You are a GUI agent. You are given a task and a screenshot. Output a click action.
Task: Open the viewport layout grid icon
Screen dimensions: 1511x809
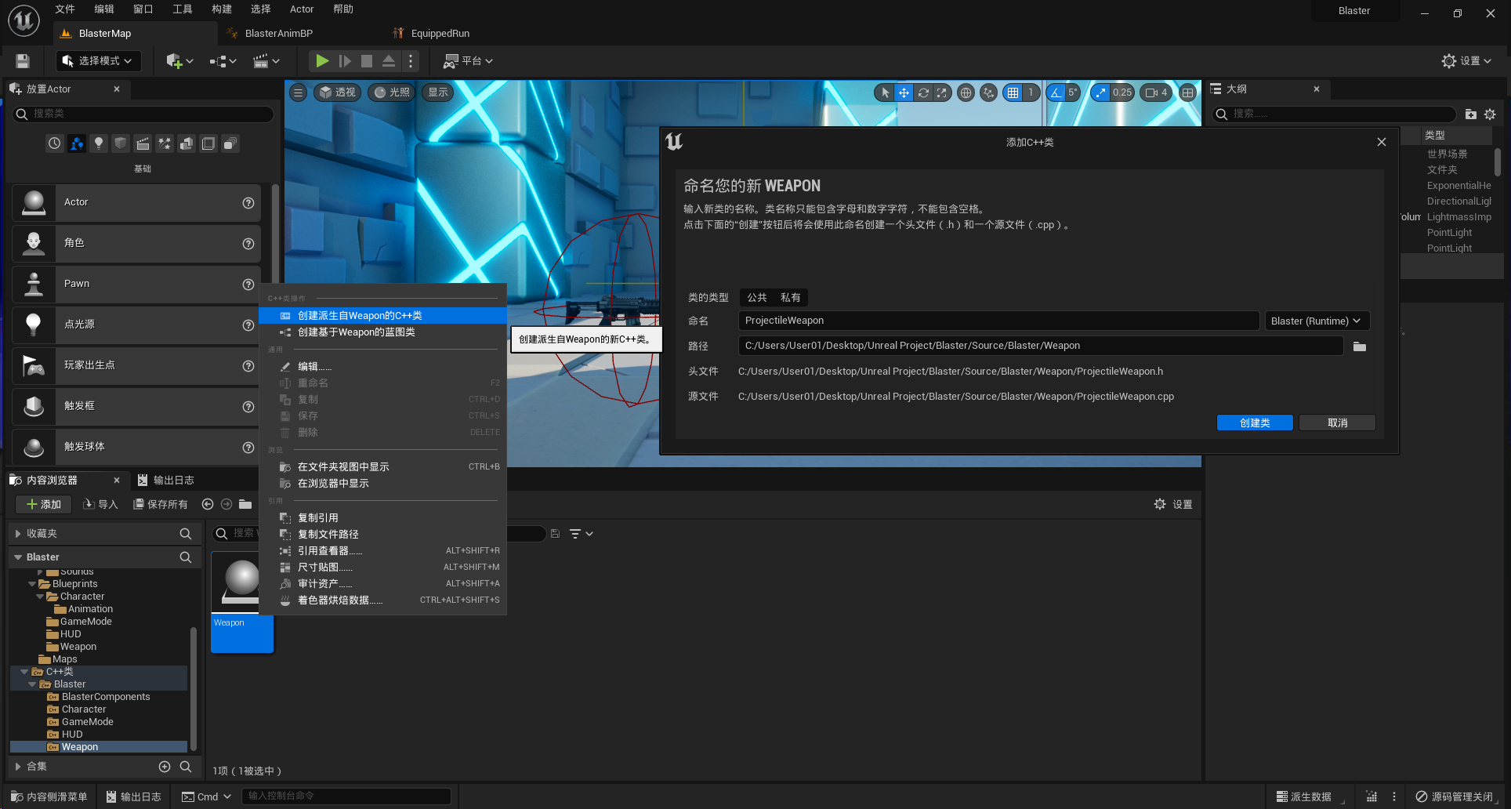[x=1188, y=93]
